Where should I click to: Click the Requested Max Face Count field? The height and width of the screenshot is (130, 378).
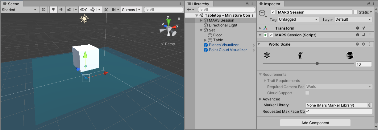(x=339, y=112)
